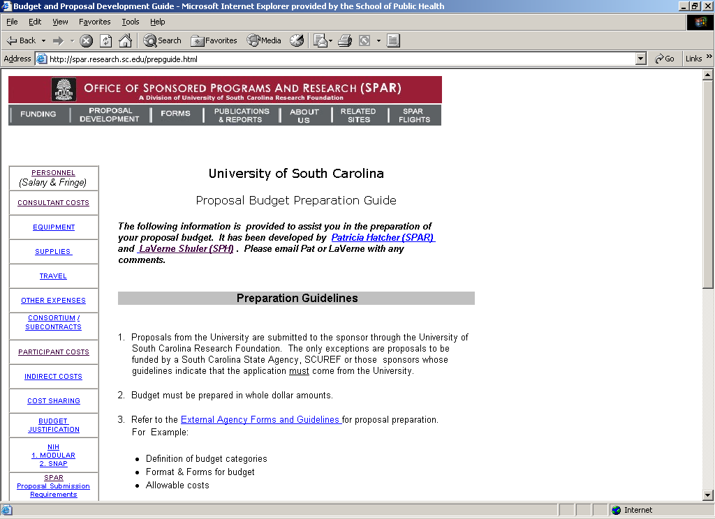715x519 pixels.
Task: Open External Agency Forms and Guidelines link
Action: [x=261, y=420]
